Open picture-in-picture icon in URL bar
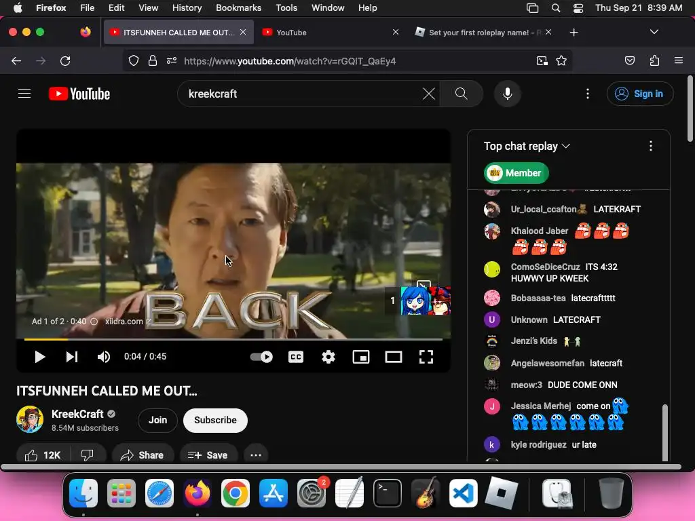Viewport: 695px width, 521px height. [x=542, y=60]
